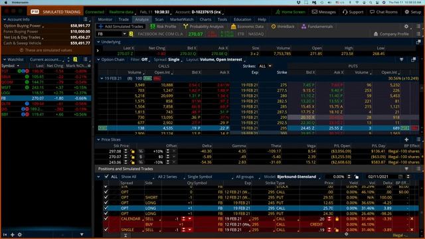Lock the 270.07 price slice
The width and height of the screenshot is (425, 239).
point(133,157)
